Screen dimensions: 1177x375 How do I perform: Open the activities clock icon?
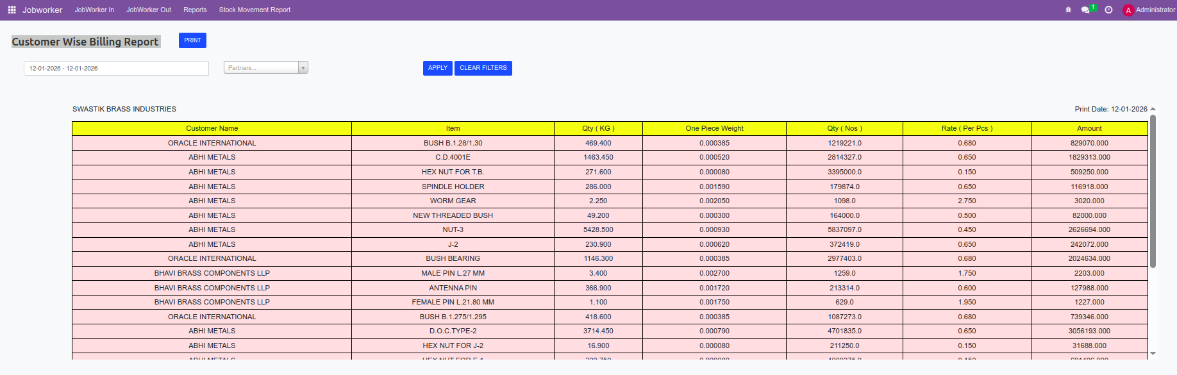(1108, 10)
